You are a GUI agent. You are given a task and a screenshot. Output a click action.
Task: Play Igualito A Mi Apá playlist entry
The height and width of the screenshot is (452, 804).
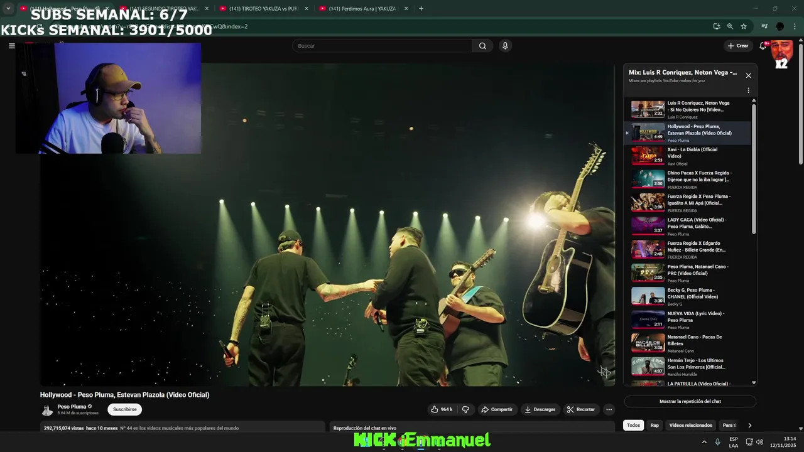687,203
